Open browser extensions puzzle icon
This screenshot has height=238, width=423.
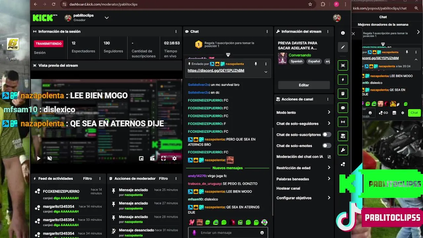[323, 4]
